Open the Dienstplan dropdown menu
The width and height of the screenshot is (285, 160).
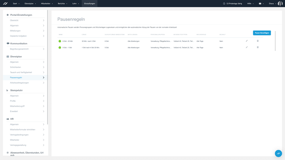30,4
